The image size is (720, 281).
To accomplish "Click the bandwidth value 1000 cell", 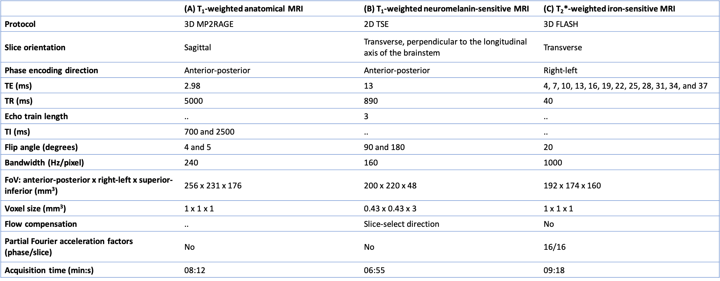I will pyautogui.click(x=553, y=163).
